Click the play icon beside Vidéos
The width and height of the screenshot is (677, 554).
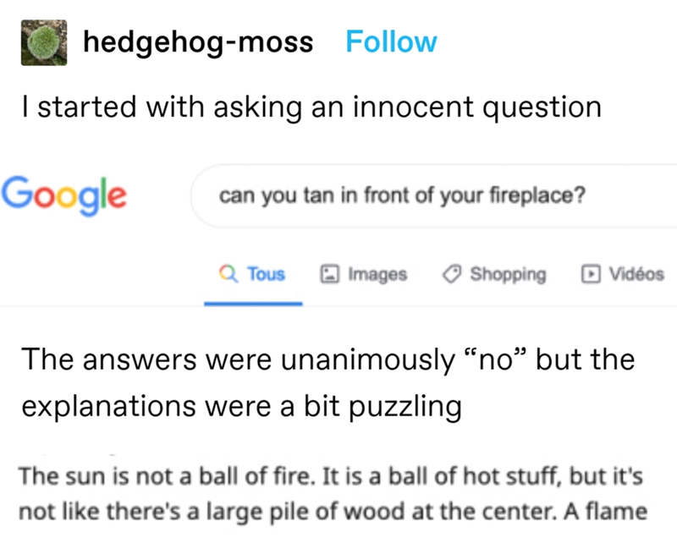[586, 274]
